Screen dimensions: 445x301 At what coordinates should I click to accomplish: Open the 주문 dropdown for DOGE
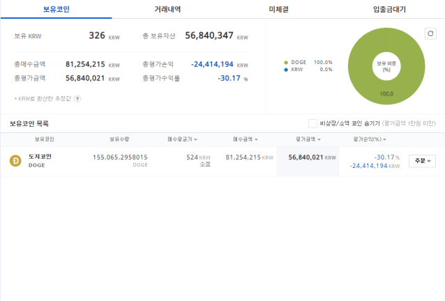(x=422, y=161)
